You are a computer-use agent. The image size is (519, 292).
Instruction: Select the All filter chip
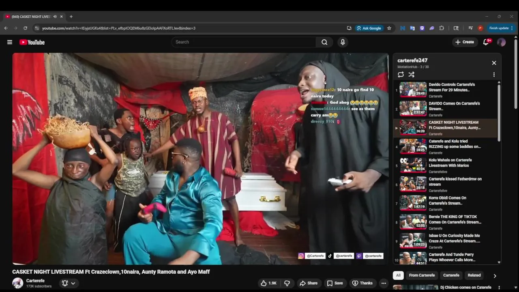398,275
